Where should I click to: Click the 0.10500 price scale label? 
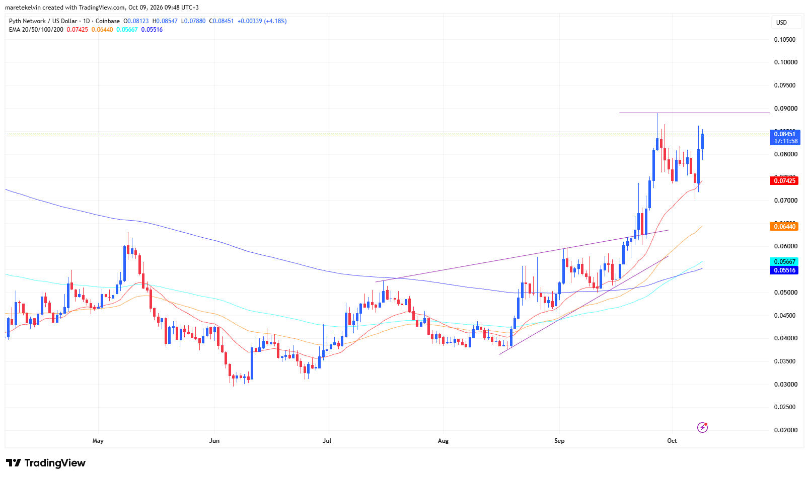[x=785, y=40]
